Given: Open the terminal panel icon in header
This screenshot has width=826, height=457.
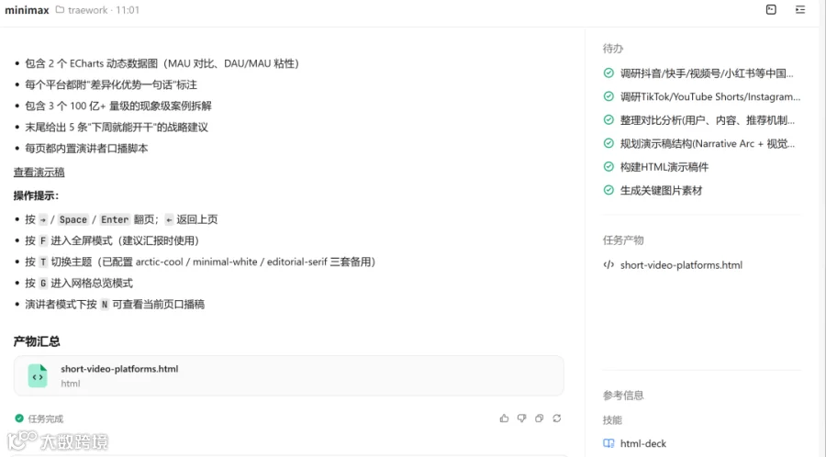Looking at the screenshot, I should pyautogui.click(x=771, y=9).
